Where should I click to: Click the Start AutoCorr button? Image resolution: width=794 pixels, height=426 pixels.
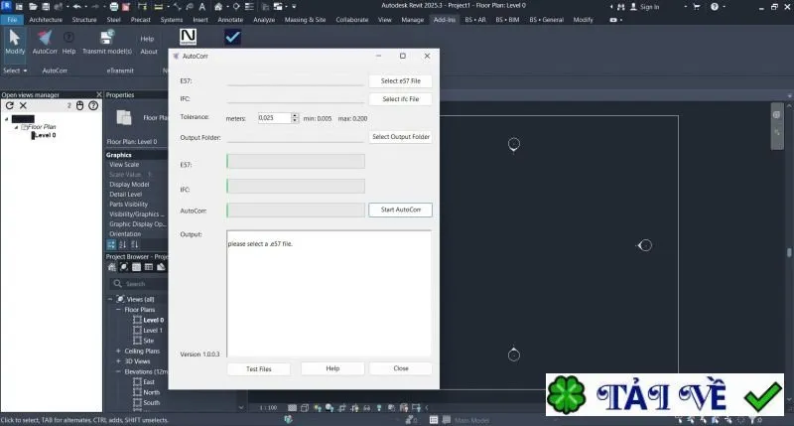pos(401,210)
